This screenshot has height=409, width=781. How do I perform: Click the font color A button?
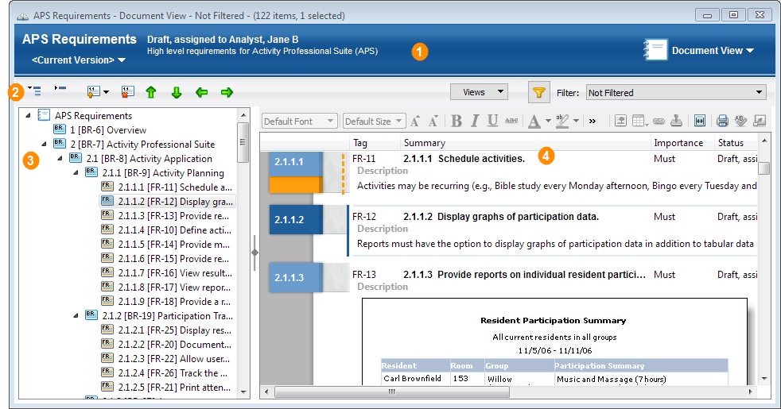pos(534,121)
